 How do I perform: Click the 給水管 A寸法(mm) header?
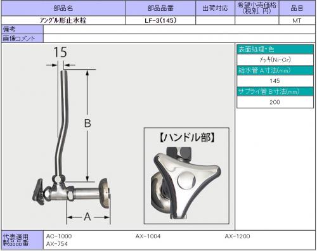(275, 70)
